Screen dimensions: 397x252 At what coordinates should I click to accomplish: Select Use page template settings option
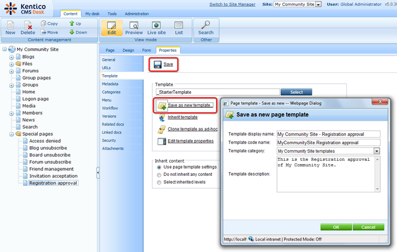tap(159, 167)
